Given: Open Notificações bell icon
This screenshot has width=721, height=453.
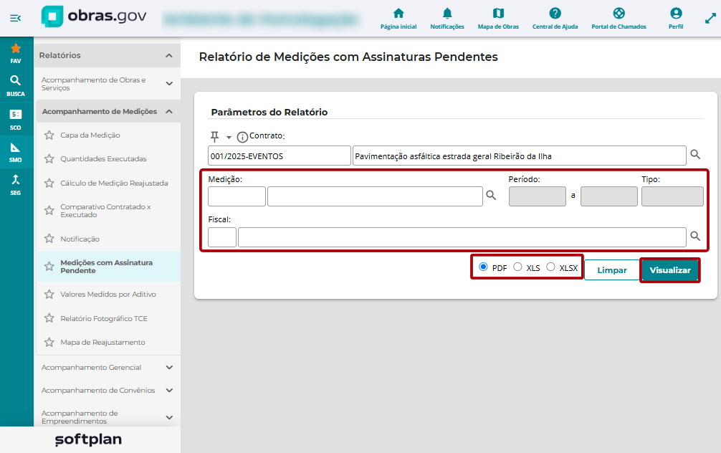Looking at the screenshot, I should pyautogui.click(x=447, y=19).
